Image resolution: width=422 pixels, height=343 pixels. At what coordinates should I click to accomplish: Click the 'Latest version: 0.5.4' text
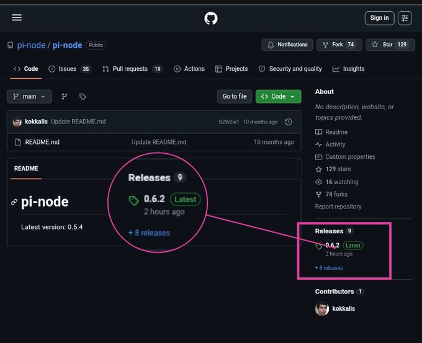point(52,227)
